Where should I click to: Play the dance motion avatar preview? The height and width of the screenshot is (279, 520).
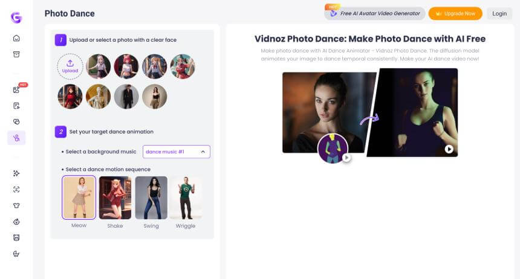(x=346, y=158)
